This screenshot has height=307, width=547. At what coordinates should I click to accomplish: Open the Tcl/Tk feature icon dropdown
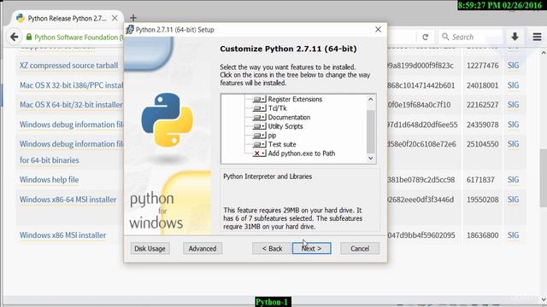260,108
